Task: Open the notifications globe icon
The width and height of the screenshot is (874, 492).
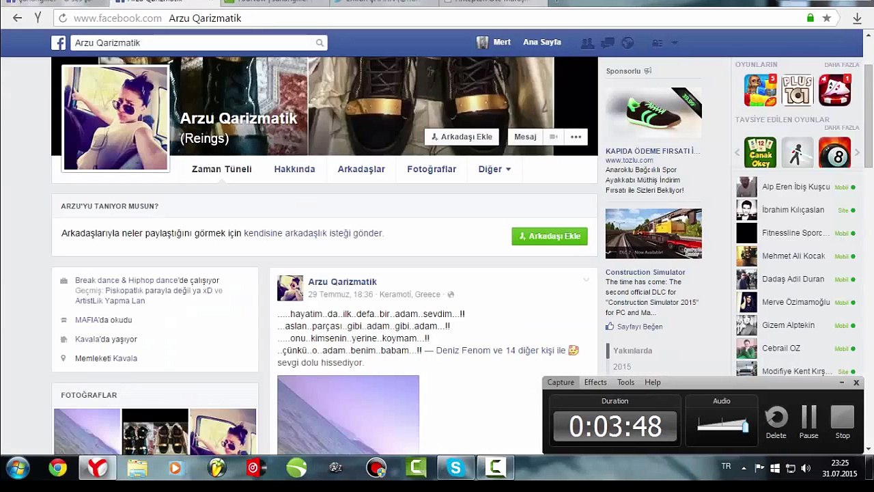Action: point(628,43)
